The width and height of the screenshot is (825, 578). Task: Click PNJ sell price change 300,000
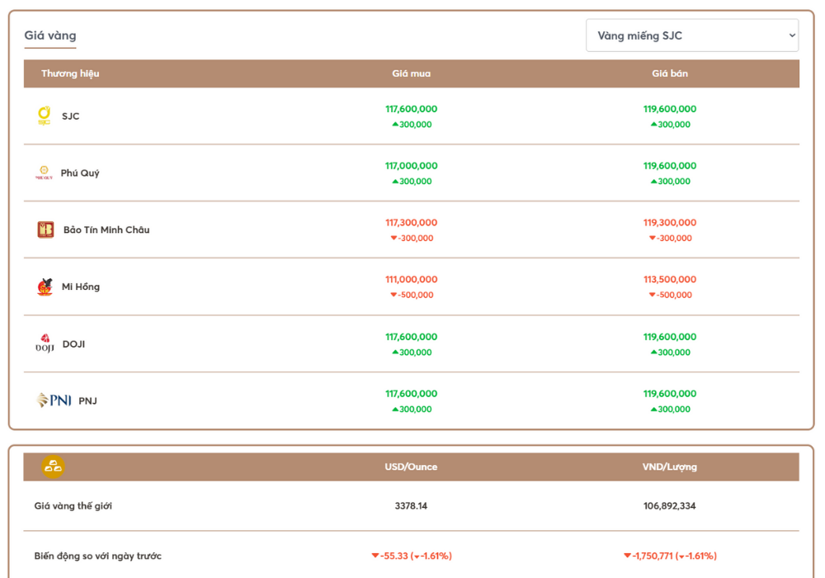click(x=670, y=410)
